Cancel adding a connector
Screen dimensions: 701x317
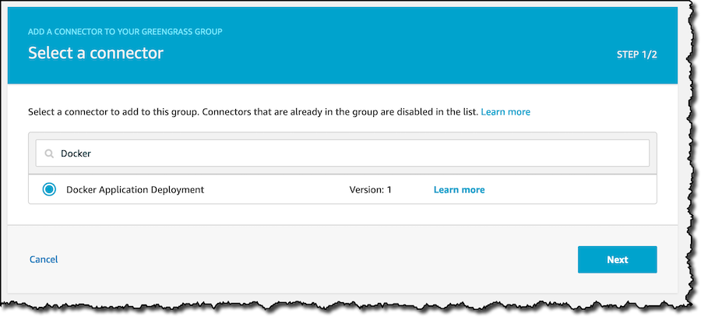pos(44,259)
